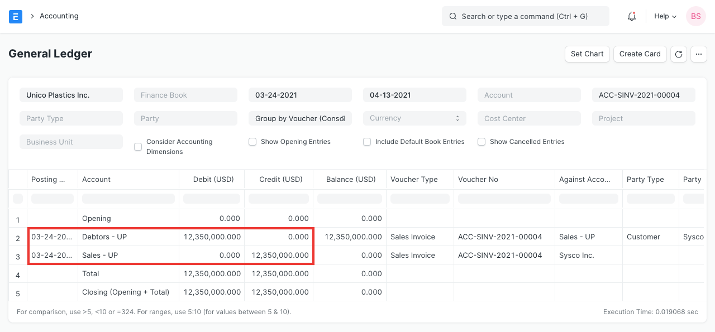Open the Currency dropdown
715x332 pixels.
tap(414, 118)
